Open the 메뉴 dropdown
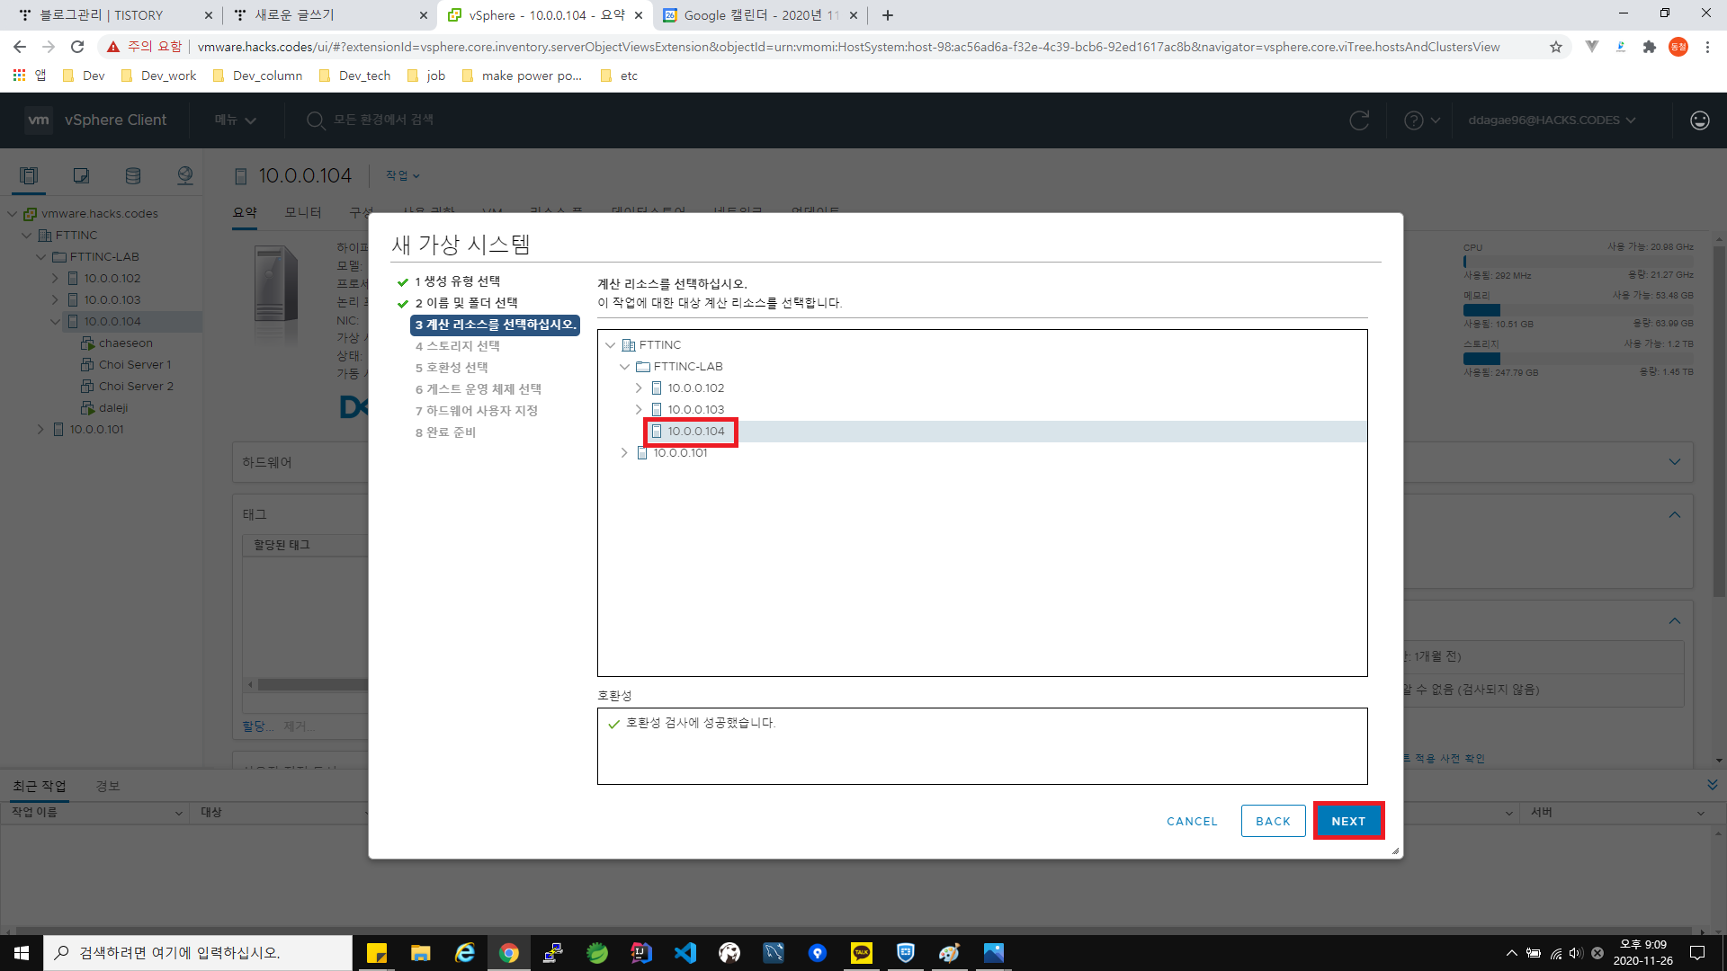Viewport: 1727px width, 971px height. coord(235,120)
